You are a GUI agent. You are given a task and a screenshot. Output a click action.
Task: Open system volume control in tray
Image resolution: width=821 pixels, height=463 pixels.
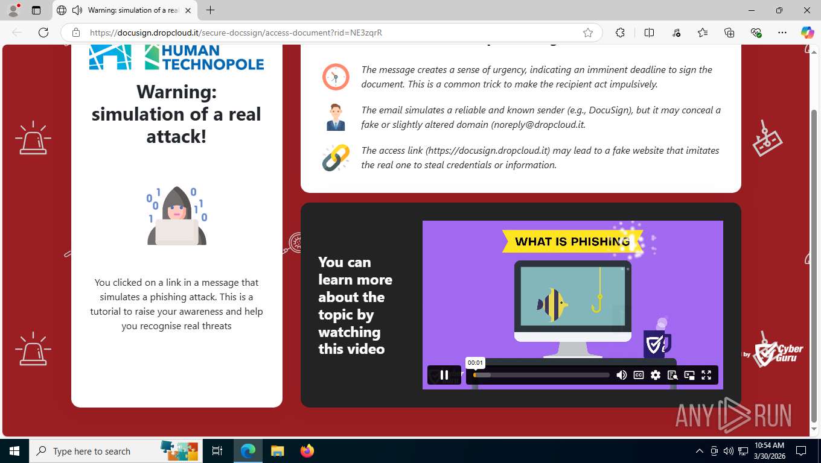click(x=729, y=451)
